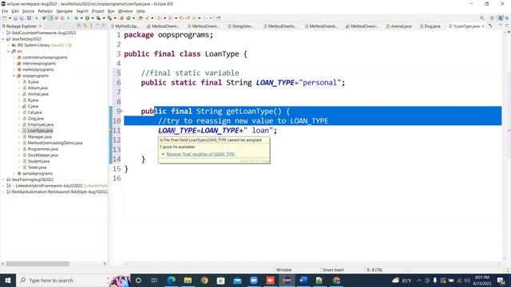This screenshot has width=511, height=287.
Task: Maximize the editor area
Action: pyautogui.click(x=507, y=26)
